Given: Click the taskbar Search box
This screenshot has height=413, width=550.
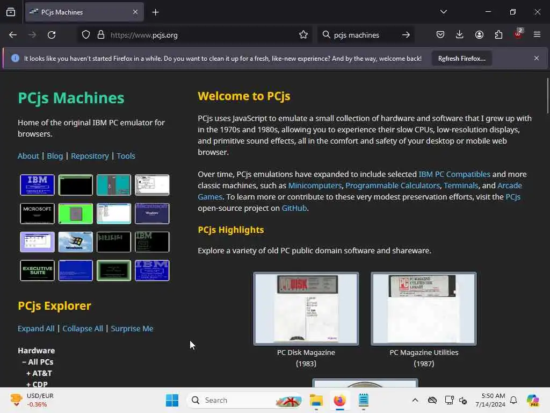Looking at the screenshot, I should (x=245, y=400).
